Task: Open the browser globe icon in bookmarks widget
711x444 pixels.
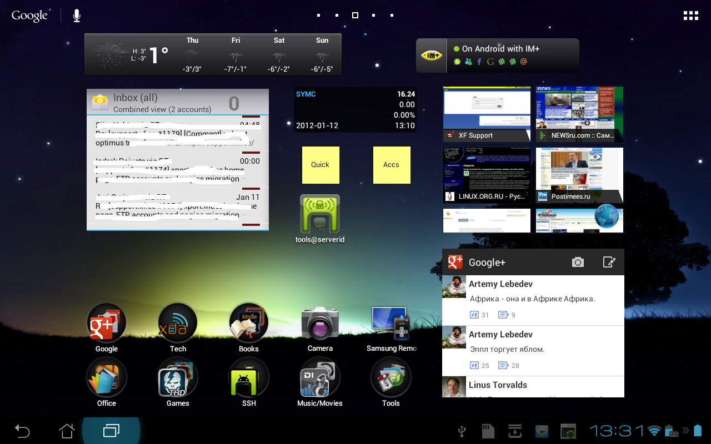Action: click(607, 216)
